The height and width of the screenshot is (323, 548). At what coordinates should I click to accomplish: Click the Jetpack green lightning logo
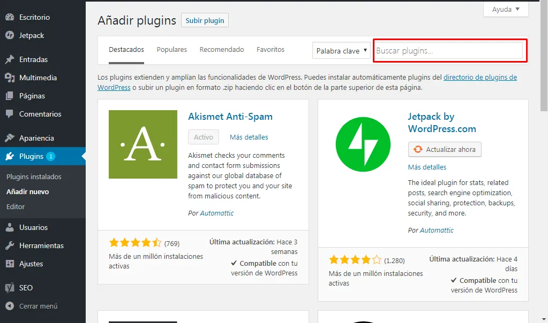click(363, 144)
